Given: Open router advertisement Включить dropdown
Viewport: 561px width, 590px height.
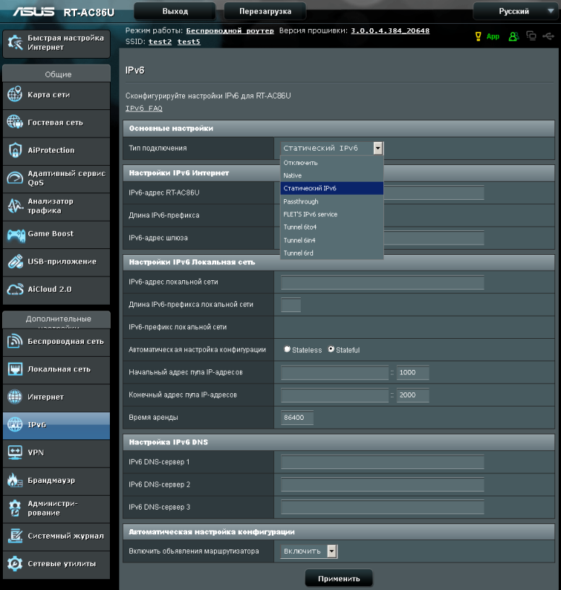Looking at the screenshot, I should click(309, 551).
